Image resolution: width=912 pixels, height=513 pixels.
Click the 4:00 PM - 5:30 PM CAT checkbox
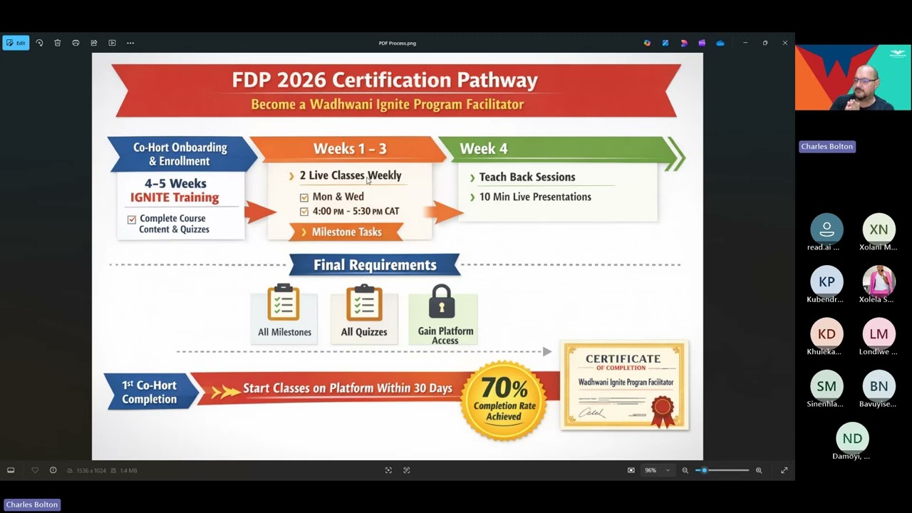coord(304,212)
